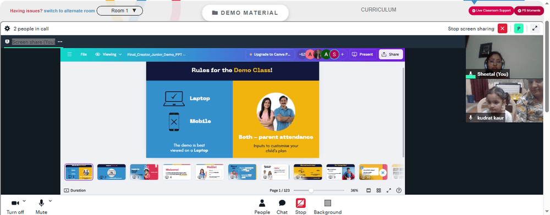Click PS Moments button

pos(529,10)
